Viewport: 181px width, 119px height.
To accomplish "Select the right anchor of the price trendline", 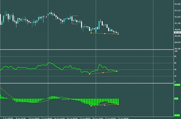I will [x=118, y=34].
